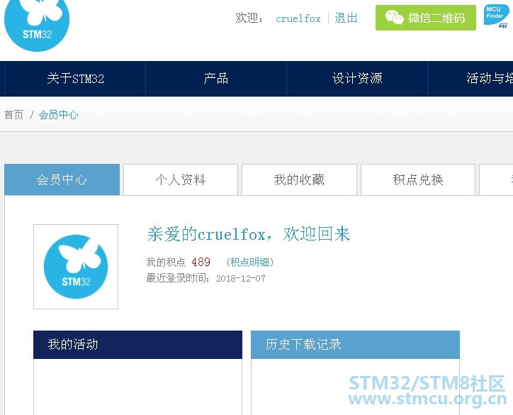The height and width of the screenshot is (415, 513).
Task: Click the WeChat icon in green button
Action: pos(394,17)
